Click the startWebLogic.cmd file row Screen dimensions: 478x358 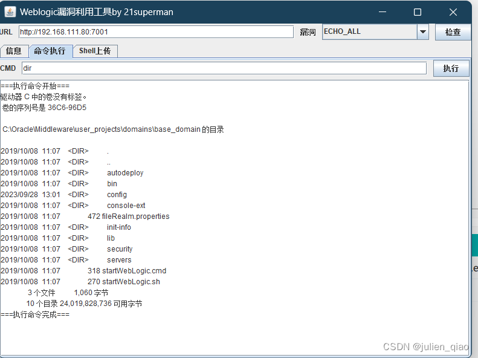[83, 271]
